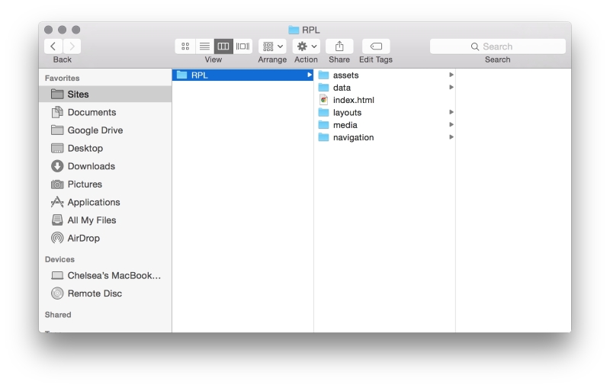Select Chelsea's MacBook device

(105, 276)
